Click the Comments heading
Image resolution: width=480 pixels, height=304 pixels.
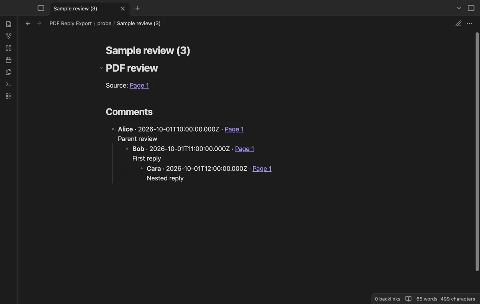point(129,112)
